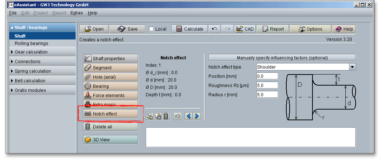Expand the Spring calculation section
Image resolution: width=380 pixels, height=159 pixels.
pyautogui.click(x=32, y=71)
